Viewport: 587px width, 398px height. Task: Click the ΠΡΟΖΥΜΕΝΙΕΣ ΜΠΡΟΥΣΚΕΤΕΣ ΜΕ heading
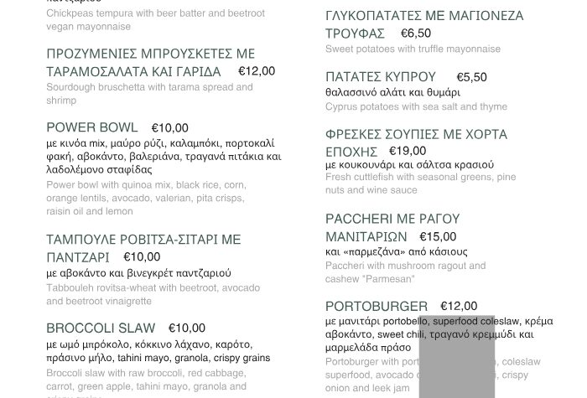pyautogui.click(x=151, y=54)
